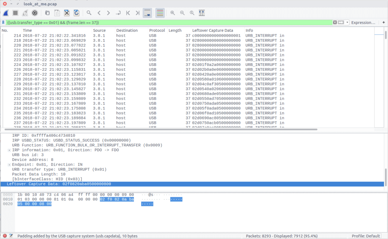
Task: Clear the display filter with X button
Action: [x=335, y=23]
